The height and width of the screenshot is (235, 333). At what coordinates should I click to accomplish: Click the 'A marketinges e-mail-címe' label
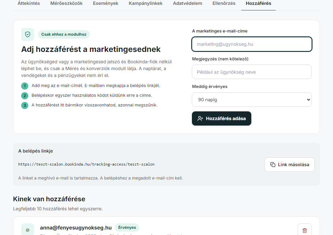click(x=220, y=31)
